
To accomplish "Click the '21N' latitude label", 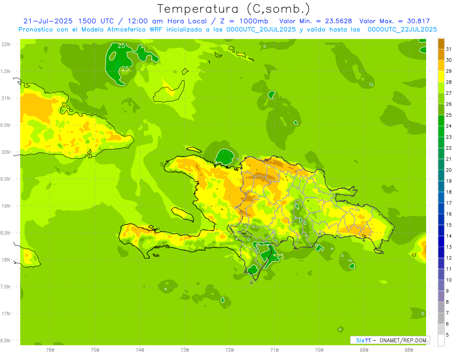I will click(6, 98).
